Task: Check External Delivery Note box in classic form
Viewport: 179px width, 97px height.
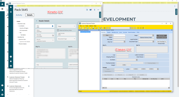Action: [153, 37]
